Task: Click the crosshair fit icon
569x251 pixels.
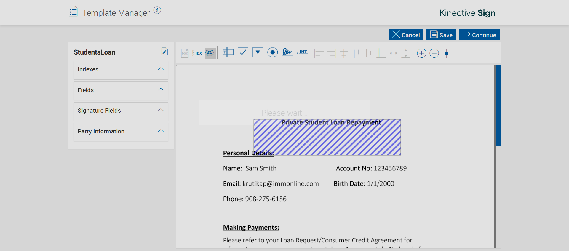Action: coord(447,53)
